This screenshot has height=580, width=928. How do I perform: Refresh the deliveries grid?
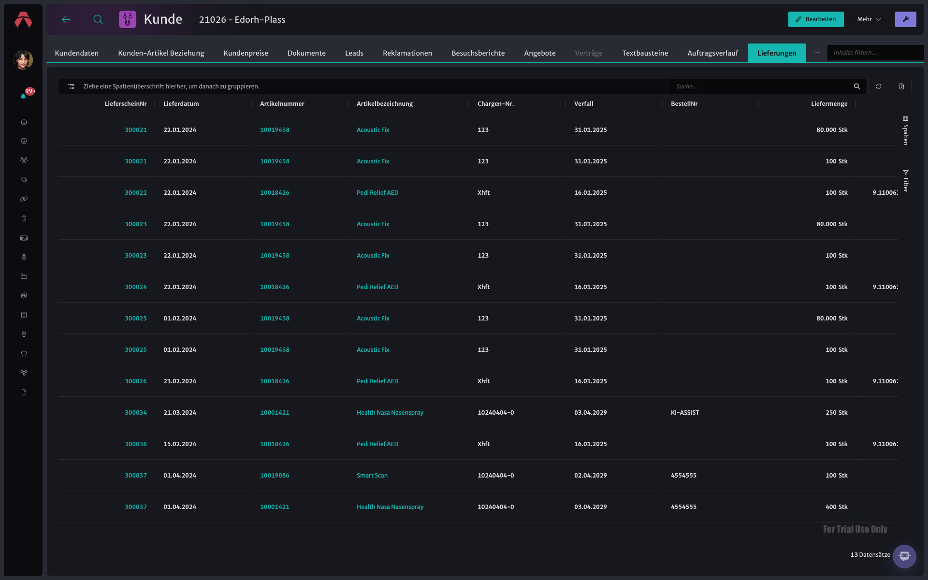(878, 87)
